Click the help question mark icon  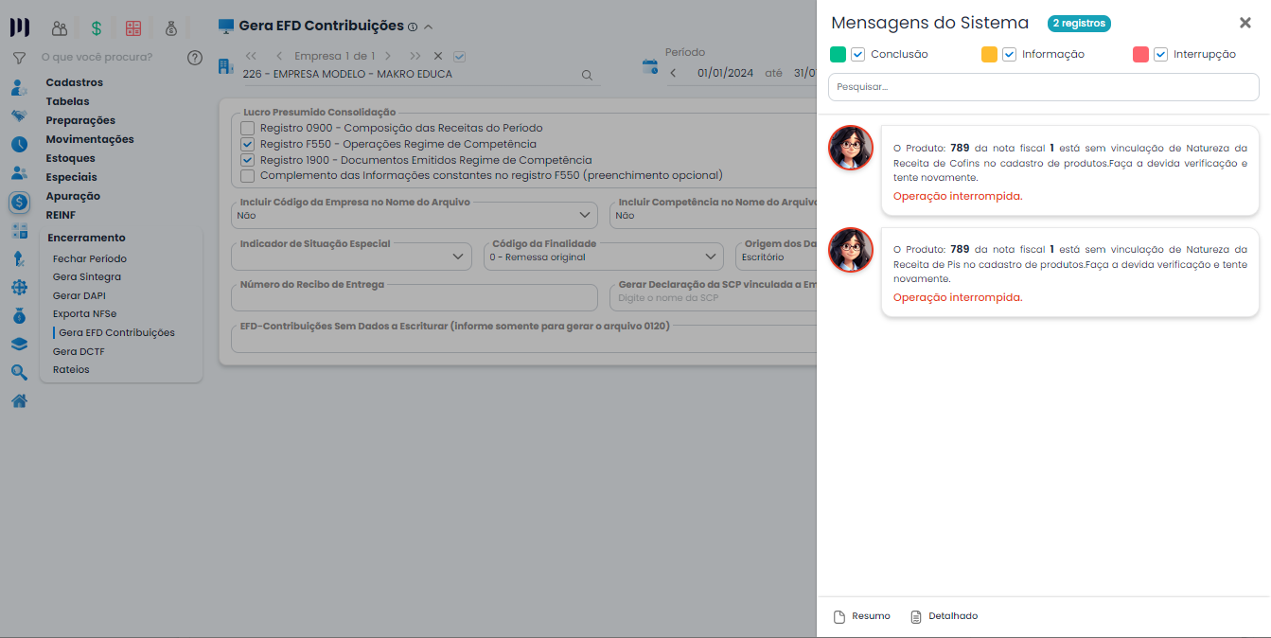point(195,58)
